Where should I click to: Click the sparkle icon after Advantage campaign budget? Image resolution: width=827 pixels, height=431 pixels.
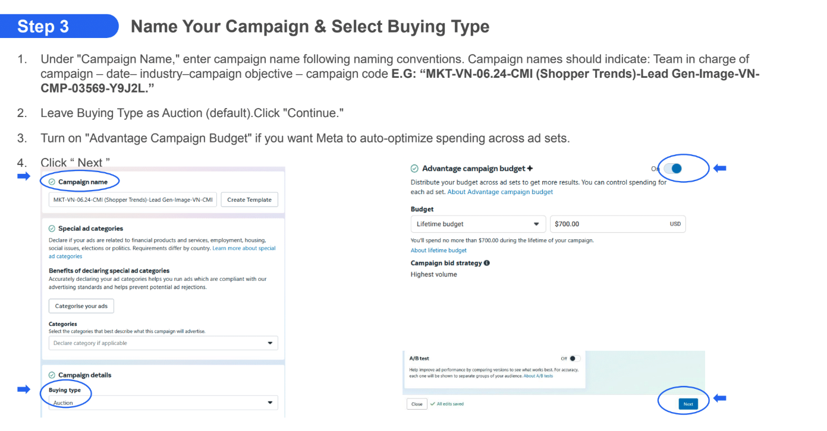tap(530, 169)
